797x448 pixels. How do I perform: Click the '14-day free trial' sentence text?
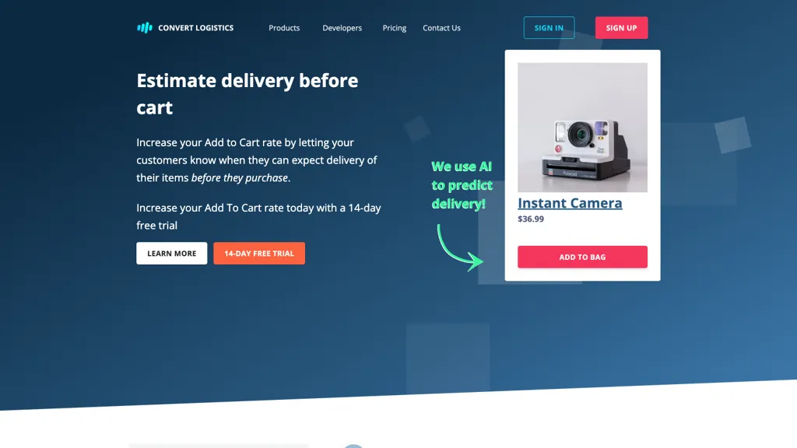pyautogui.click(x=258, y=216)
